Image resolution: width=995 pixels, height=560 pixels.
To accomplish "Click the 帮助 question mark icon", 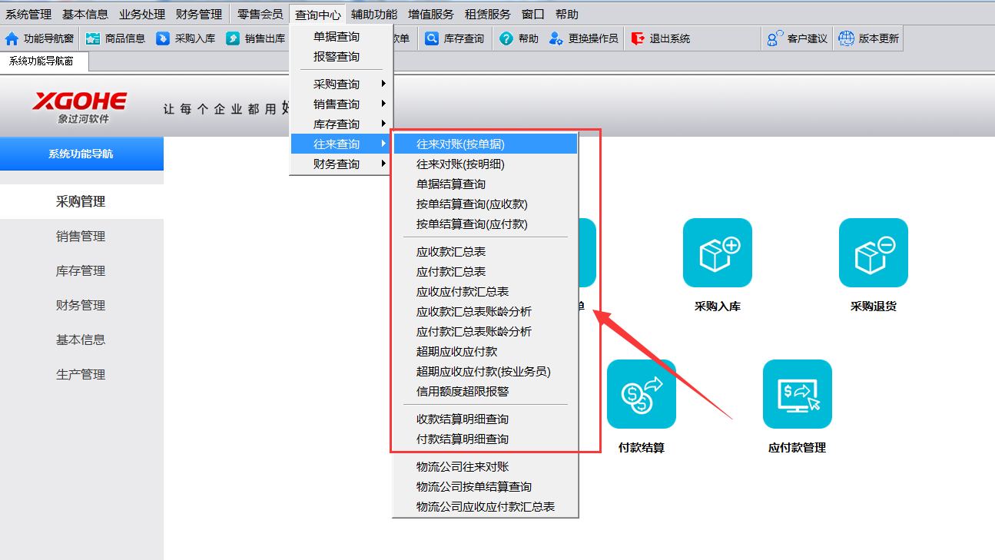I will [x=506, y=38].
